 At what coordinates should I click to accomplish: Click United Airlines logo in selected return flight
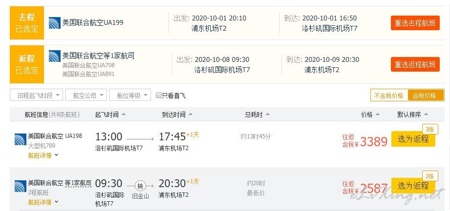pyautogui.click(x=55, y=56)
